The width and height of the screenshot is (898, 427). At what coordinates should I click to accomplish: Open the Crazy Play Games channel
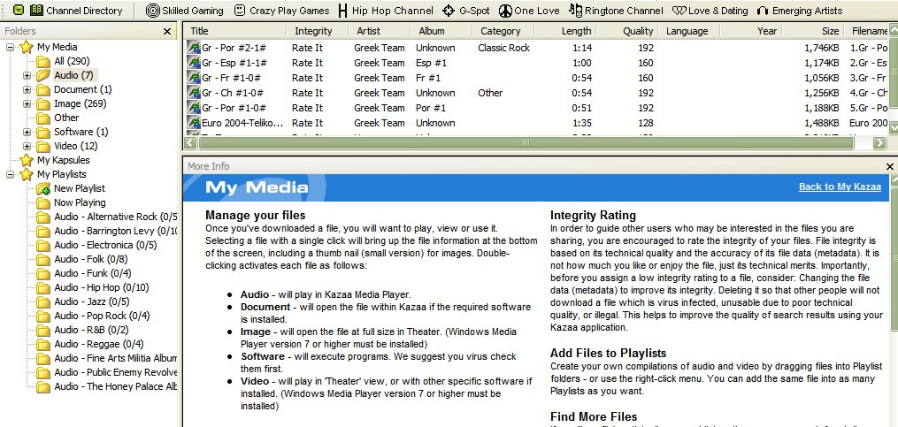pos(281,11)
